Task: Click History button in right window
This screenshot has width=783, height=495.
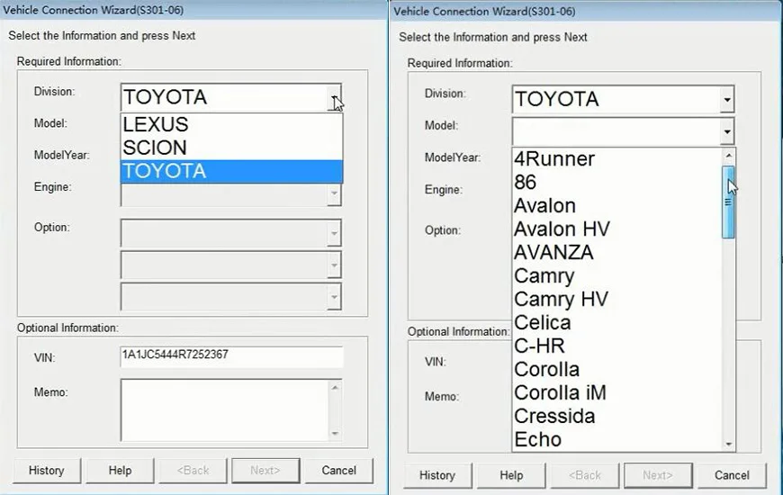Action: click(x=437, y=475)
